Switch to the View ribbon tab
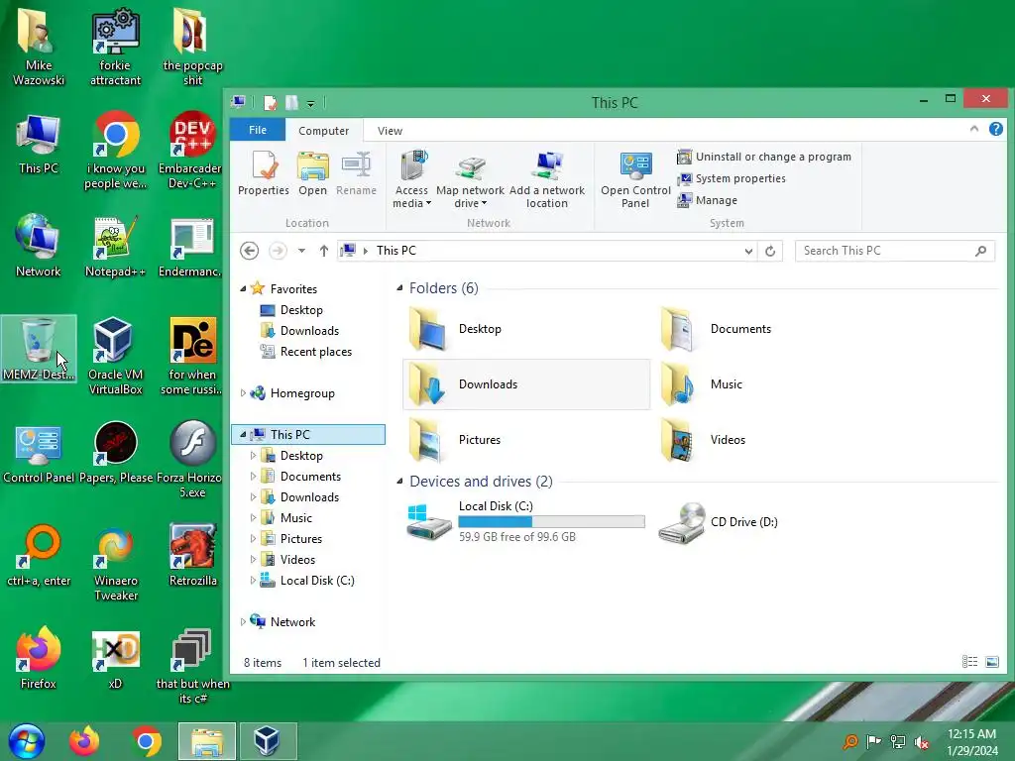Viewport: 1015px width, 761px height. [x=390, y=131]
